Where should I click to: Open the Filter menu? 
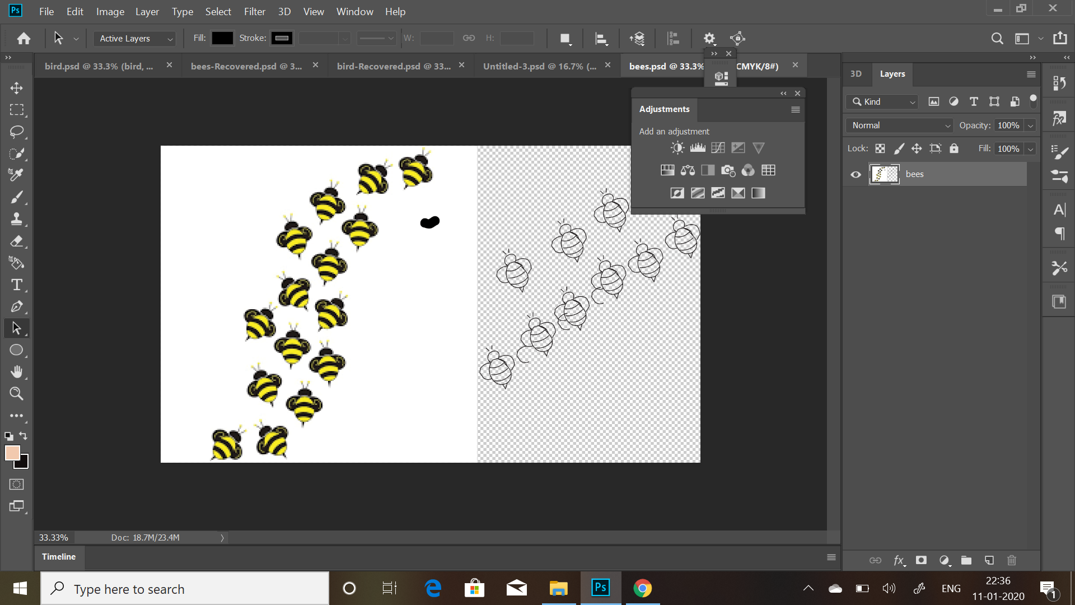pyautogui.click(x=254, y=11)
